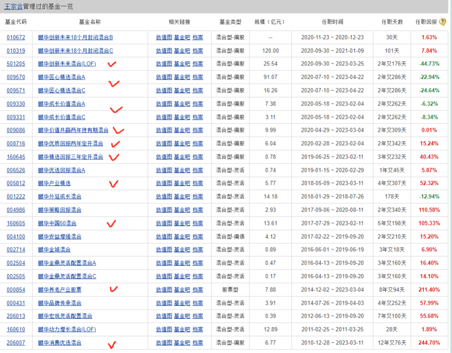The height and width of the screenshot is (353, 452).
Task: Click the 任职天数 column header
Action: click(392, 22)
